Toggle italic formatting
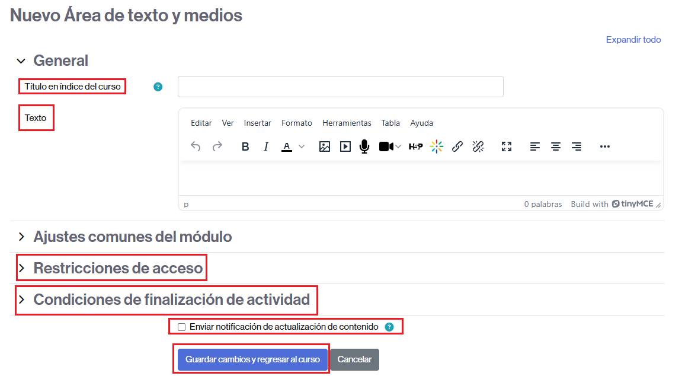 click(266, 146)
